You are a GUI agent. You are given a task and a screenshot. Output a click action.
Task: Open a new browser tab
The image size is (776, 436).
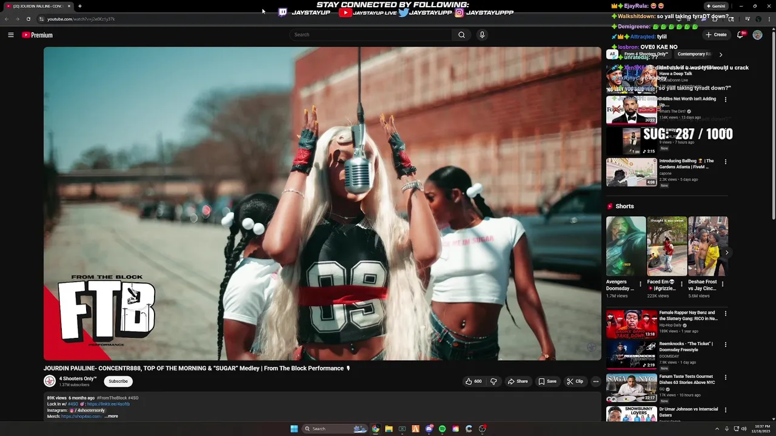(79, 6)
